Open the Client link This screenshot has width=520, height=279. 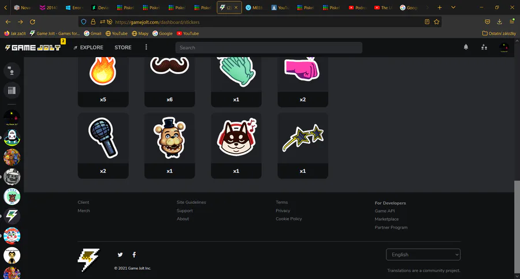[x=83, y=202]
